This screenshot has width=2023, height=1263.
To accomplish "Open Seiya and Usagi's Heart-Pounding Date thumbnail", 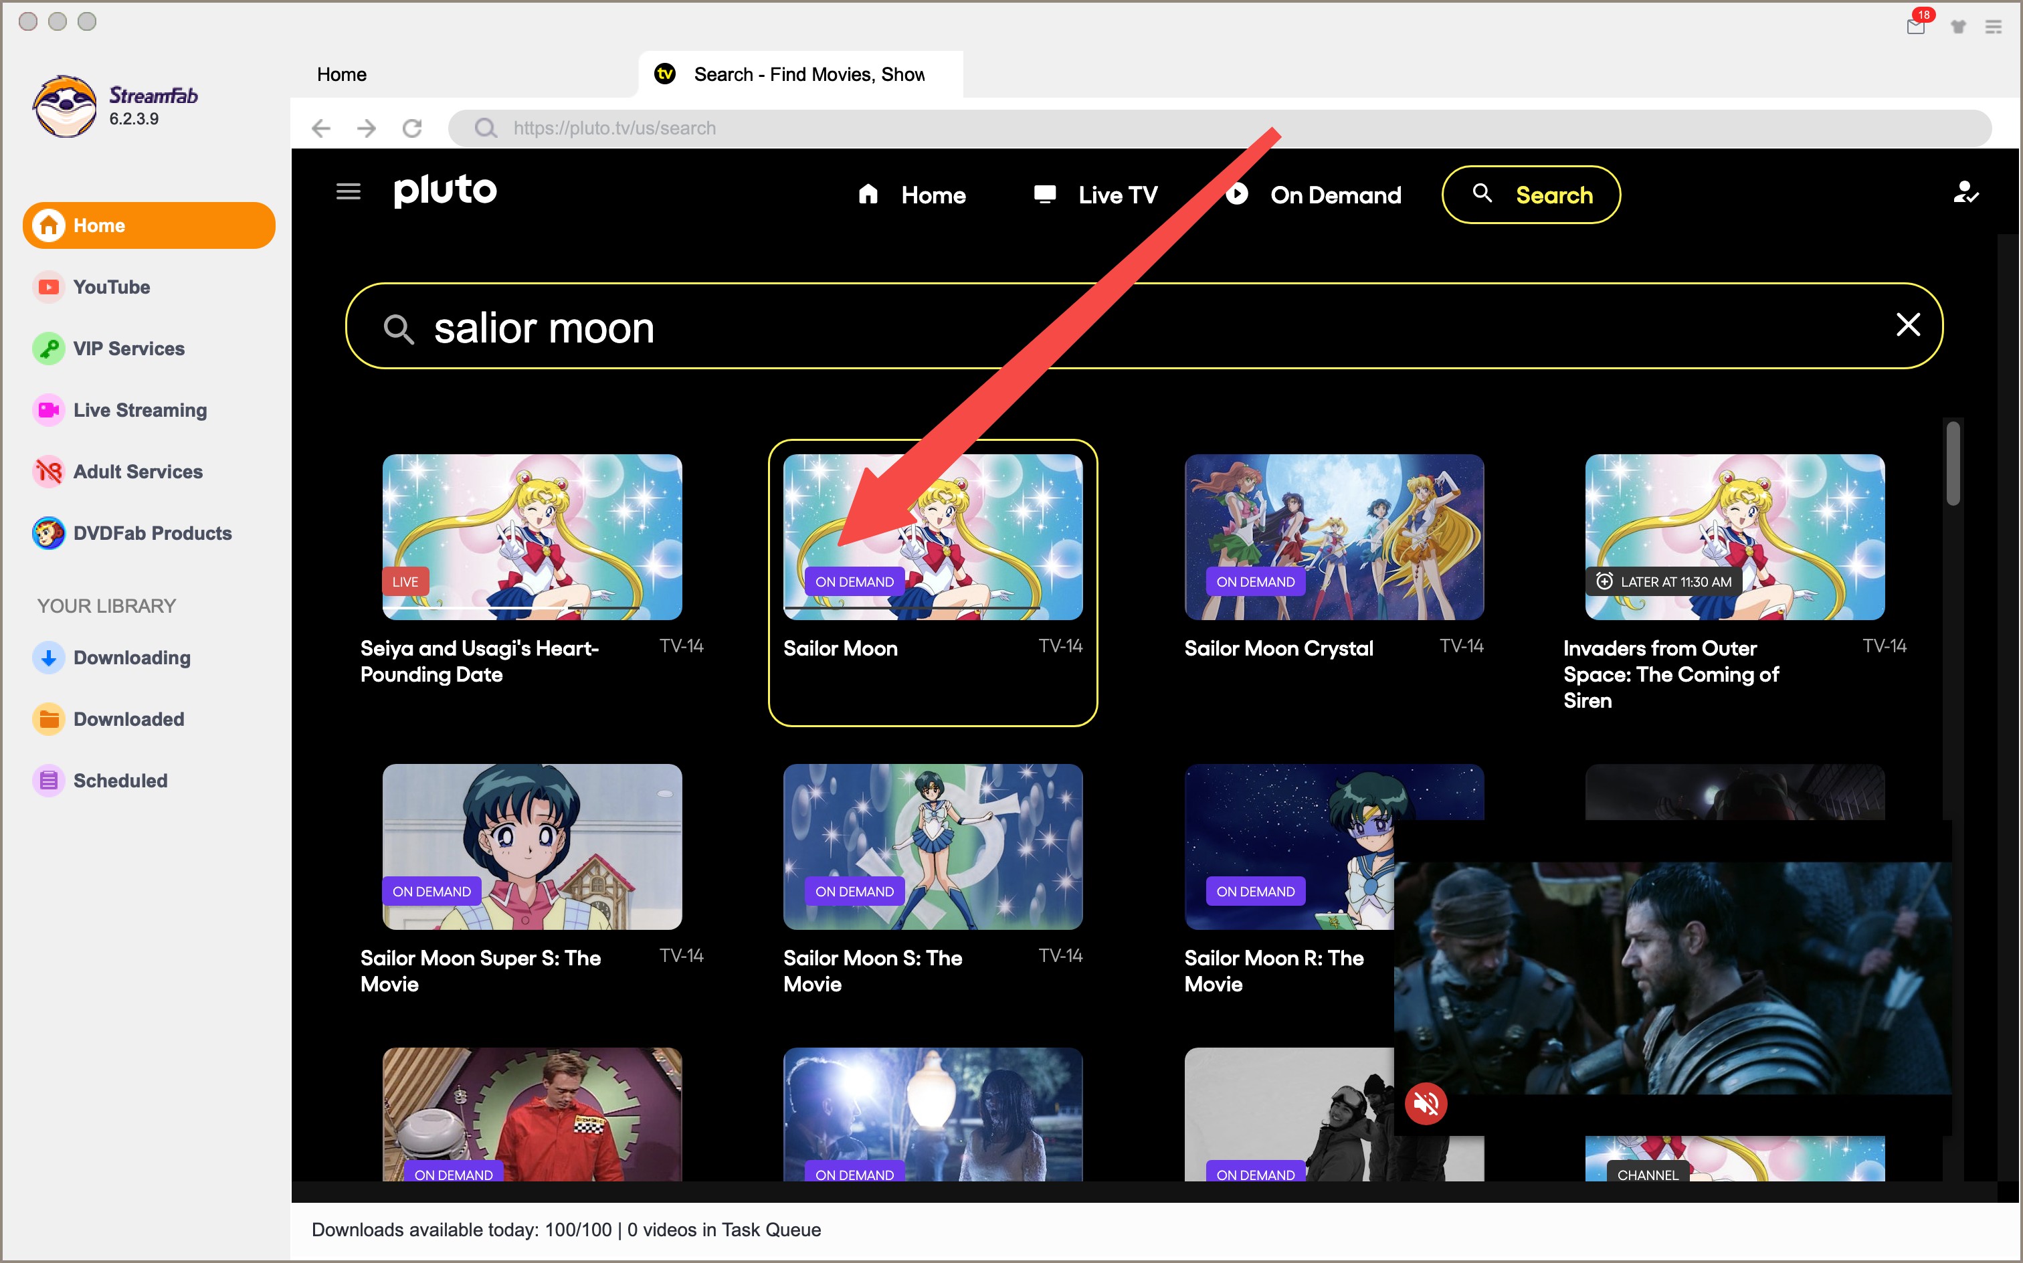I will pos(532,537).
